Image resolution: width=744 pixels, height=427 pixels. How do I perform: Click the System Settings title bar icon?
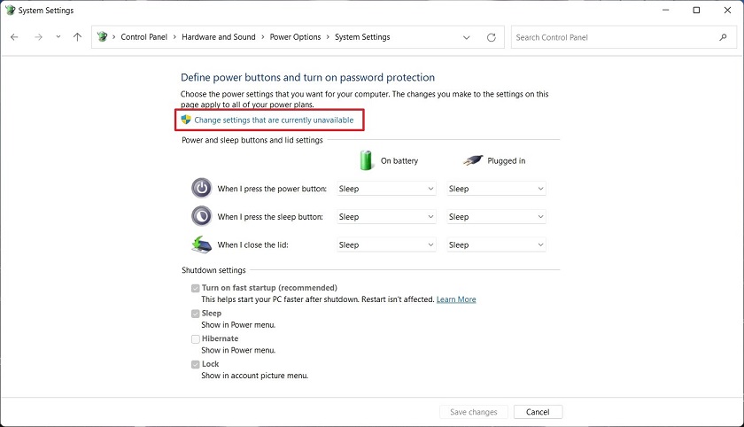tap(10, 10)
